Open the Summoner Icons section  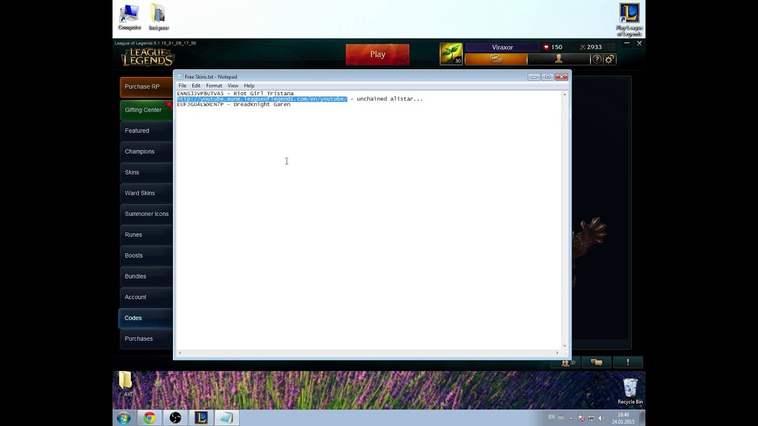tap(146, 214)
